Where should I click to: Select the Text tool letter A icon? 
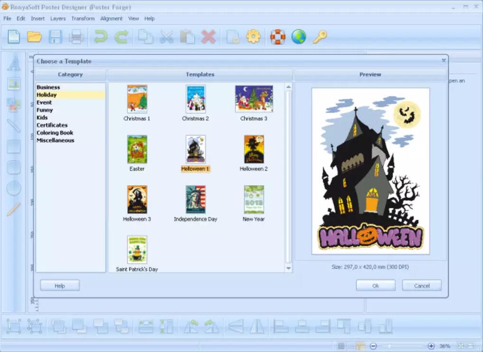14,63
